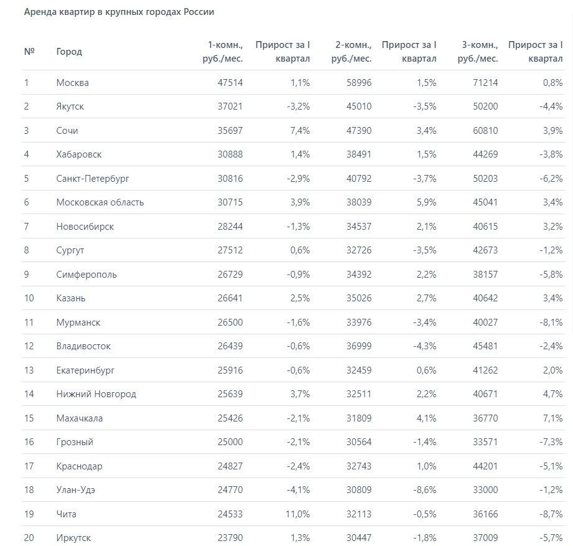Select the Владивосток city name
Image resolution: width=573 pixels, height=546 pixels.
(x=83, y=346)
